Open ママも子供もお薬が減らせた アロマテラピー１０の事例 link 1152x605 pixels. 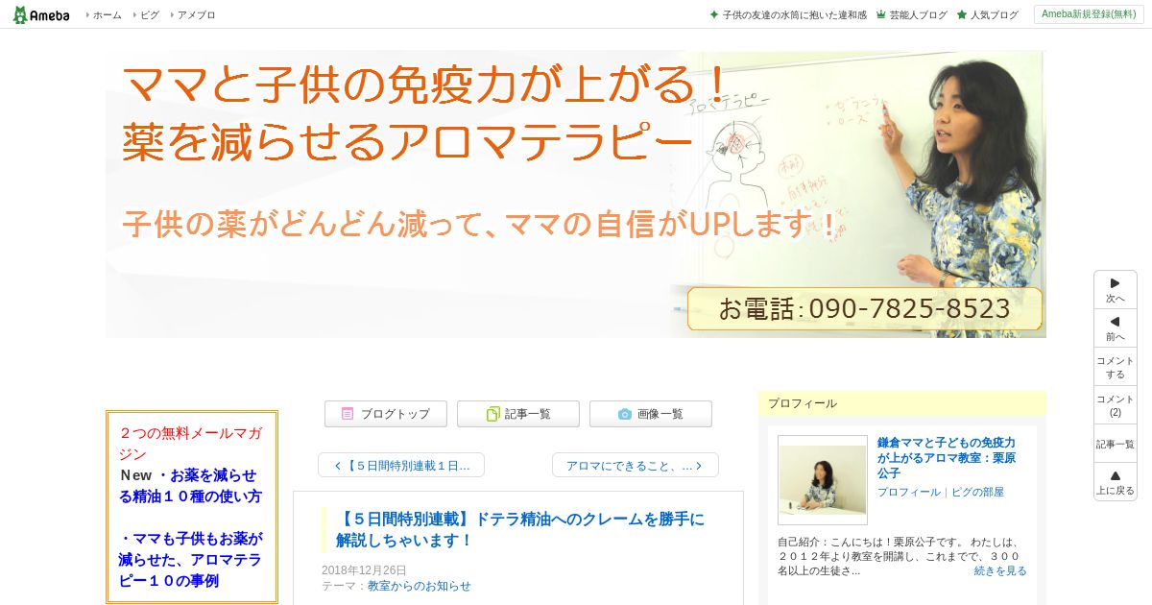[190, 559]
